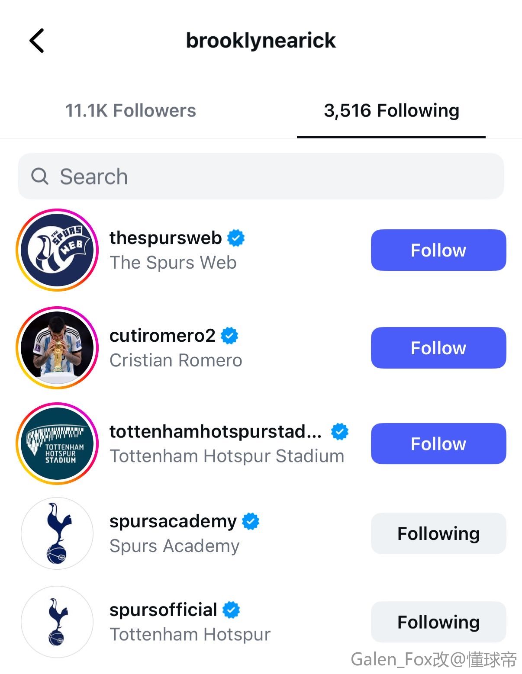Screen dimensions: 522x674
Task: Follow the Tottenham Hotspur Stadium account
Action: click(438, 444)
